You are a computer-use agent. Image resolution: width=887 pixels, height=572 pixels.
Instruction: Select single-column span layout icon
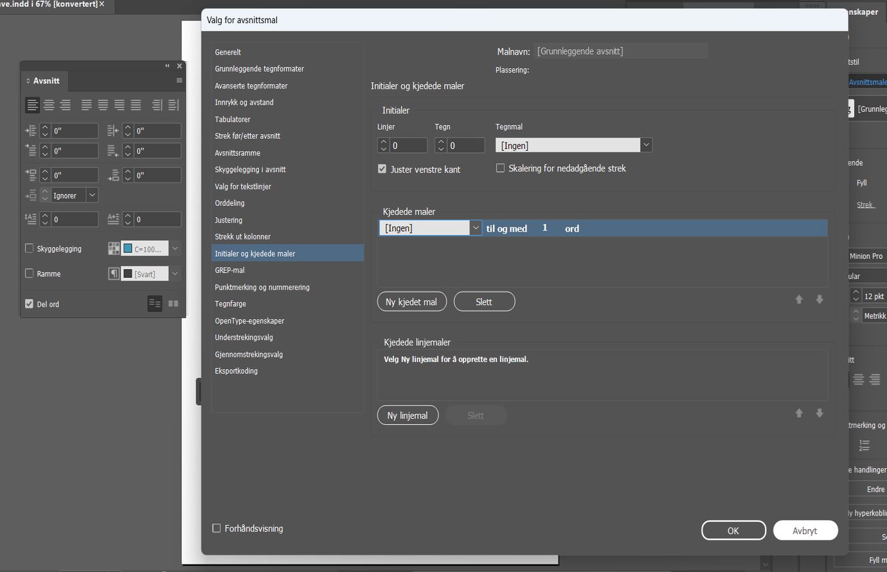coord(155,304)
